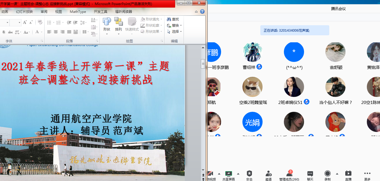Click the Invite (邀请) icon
The width and height of the screenshot is (380, 181).
click(x=268, y=174)
